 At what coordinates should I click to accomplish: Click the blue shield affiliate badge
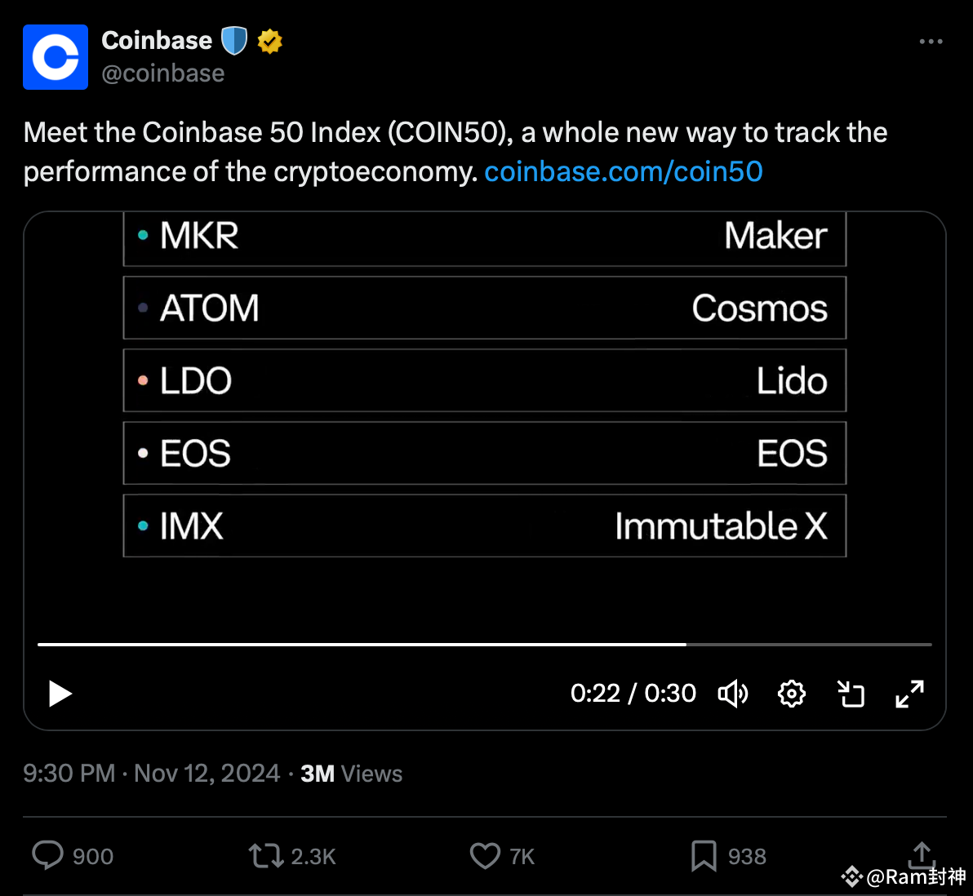pyautogui.click(x=234, y=41)
